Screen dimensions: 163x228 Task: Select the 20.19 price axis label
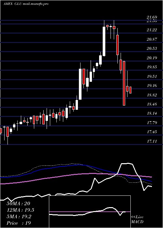[x=152, y=58]
